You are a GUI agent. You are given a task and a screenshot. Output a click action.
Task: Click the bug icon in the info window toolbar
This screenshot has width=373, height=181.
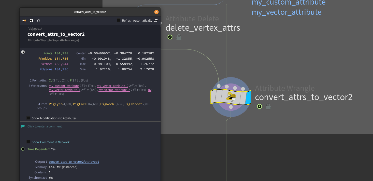click(x=38, y=21)
